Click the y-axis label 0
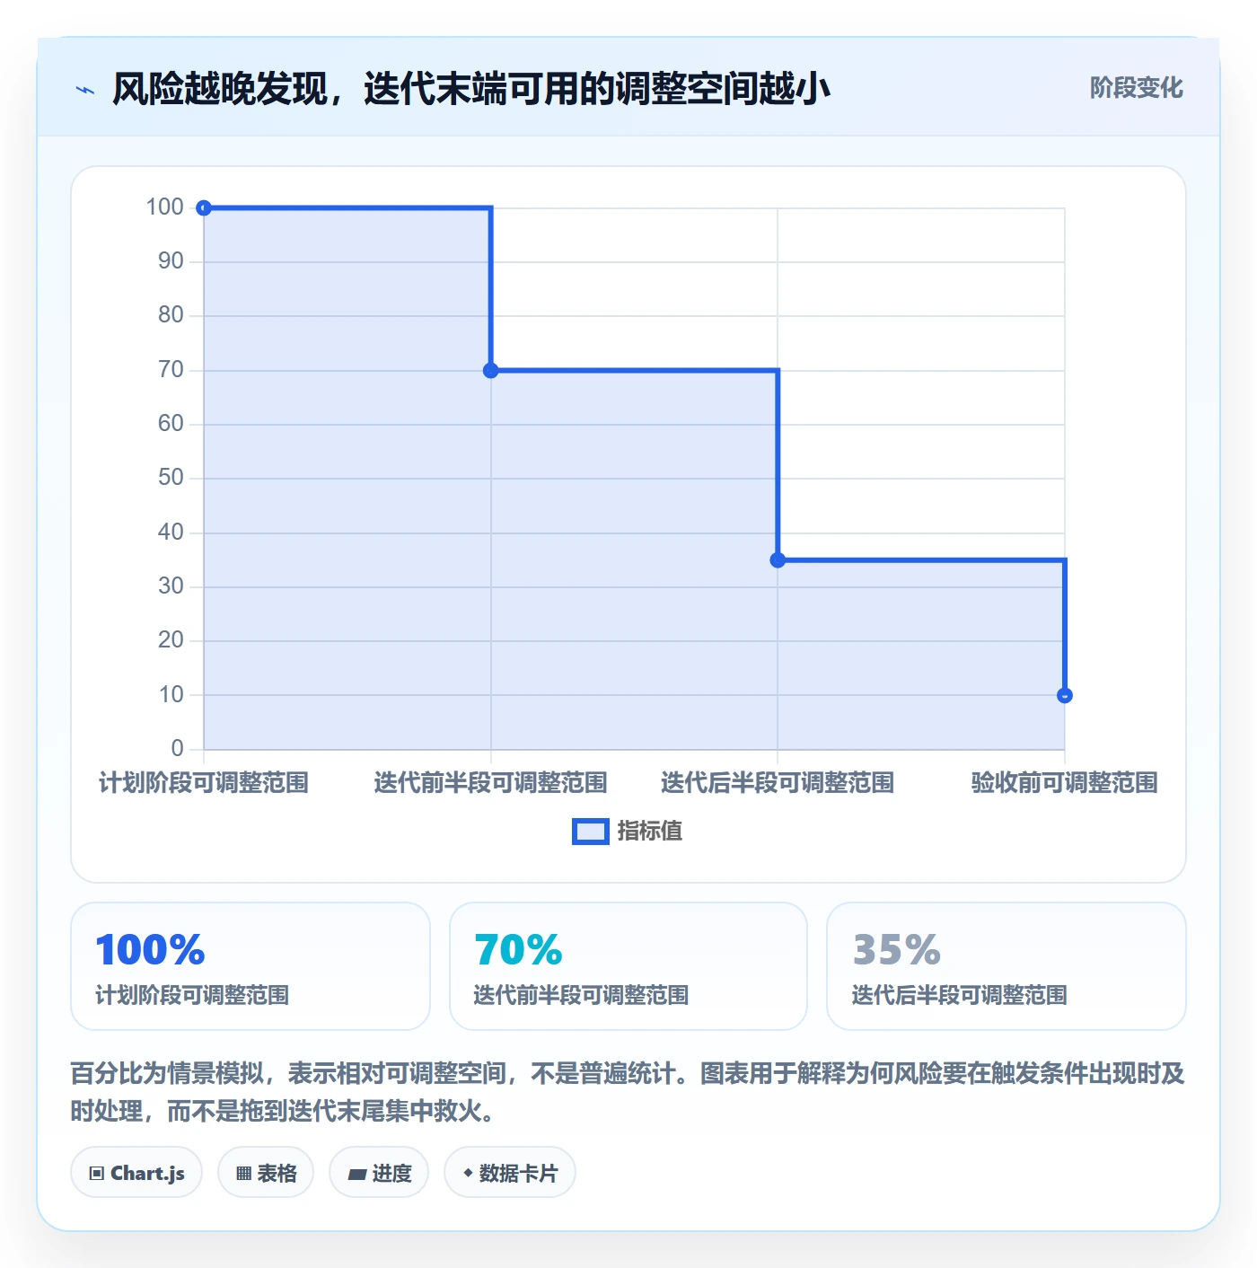The height and width of the screenshot is (1268, 1257). tap(177, 749)
